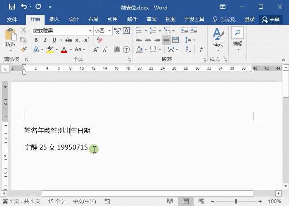289x206 pixels.
Task: Click the character border A icon
Action: point(126,30)
